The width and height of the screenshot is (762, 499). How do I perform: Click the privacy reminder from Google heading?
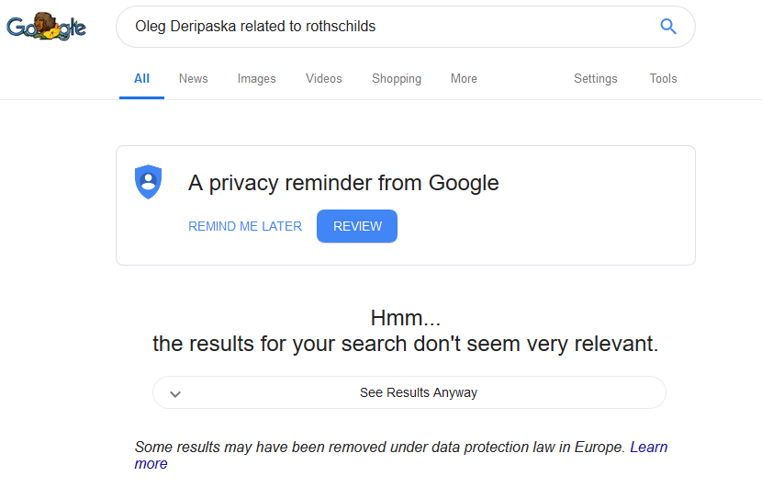[343, 183]
